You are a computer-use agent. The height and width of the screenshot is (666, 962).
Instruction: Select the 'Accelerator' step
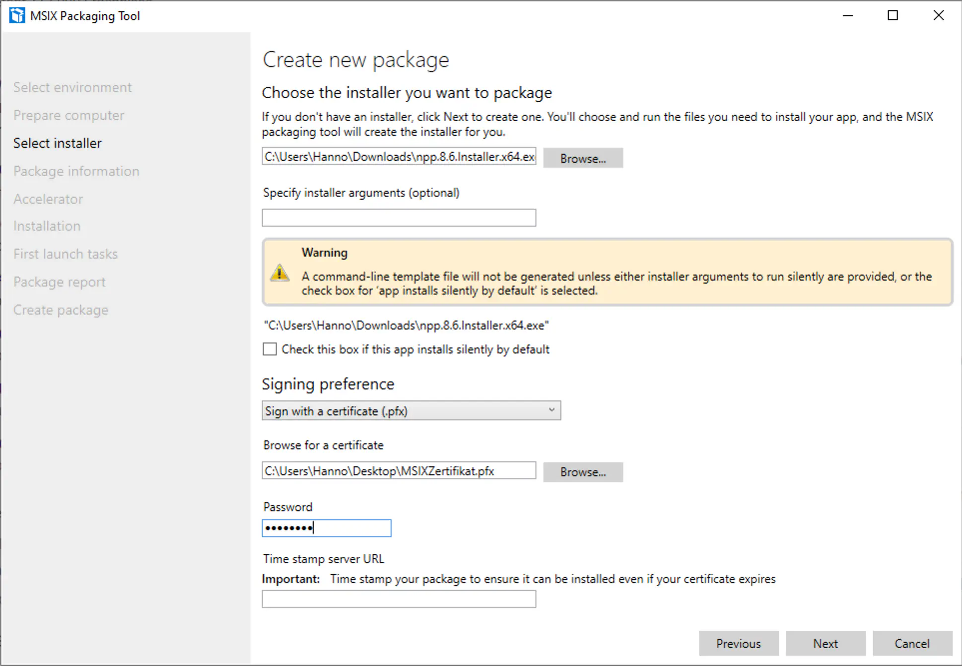click(x=48, y=199)
